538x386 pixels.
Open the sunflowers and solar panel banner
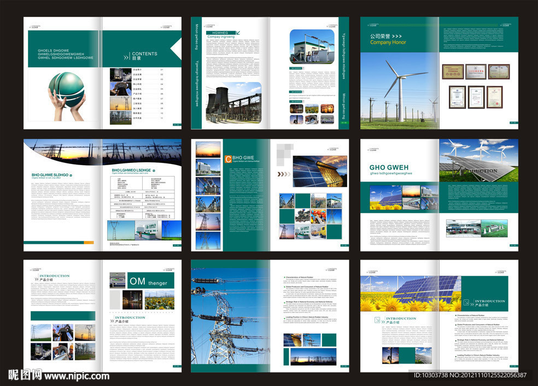411,294
